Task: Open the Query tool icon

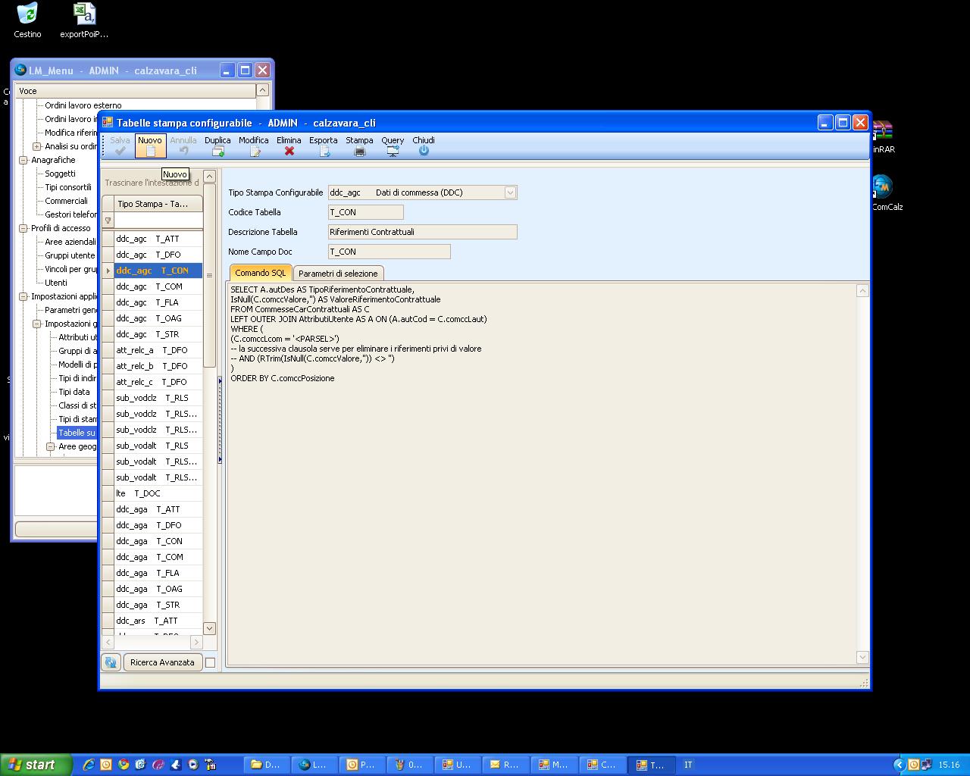Action: pyautogui.click(x=393, y=151)
